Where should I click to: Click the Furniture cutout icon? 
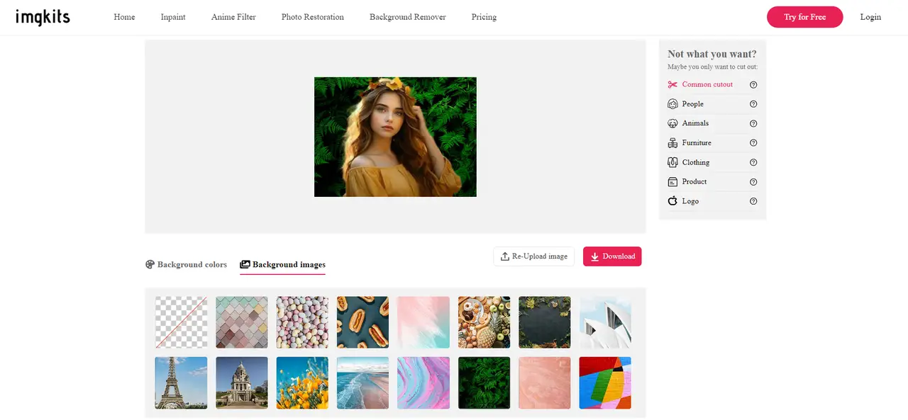(672, 143)
